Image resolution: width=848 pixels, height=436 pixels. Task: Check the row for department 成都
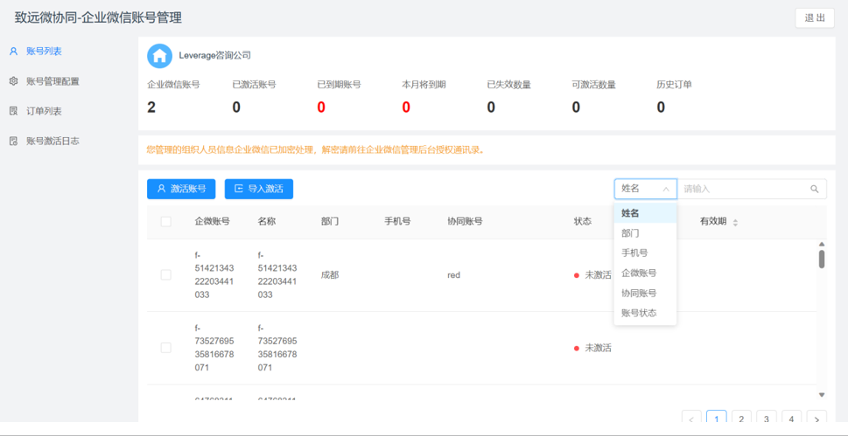pyautogui.click(x=165, y=275)
